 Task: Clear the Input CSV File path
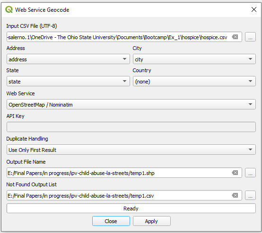point(235,37)
